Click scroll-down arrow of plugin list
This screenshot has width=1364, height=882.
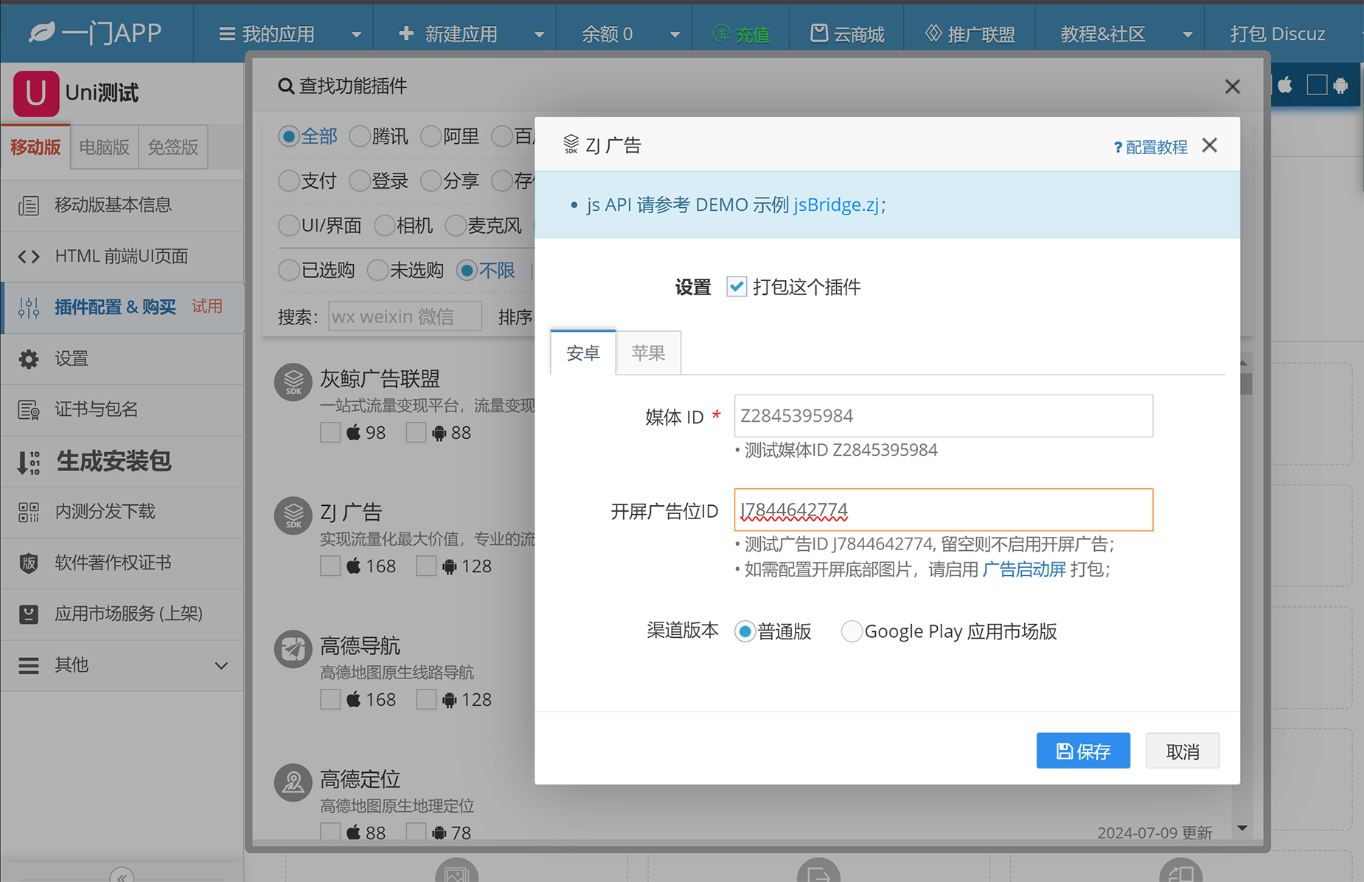[1242, 828]
